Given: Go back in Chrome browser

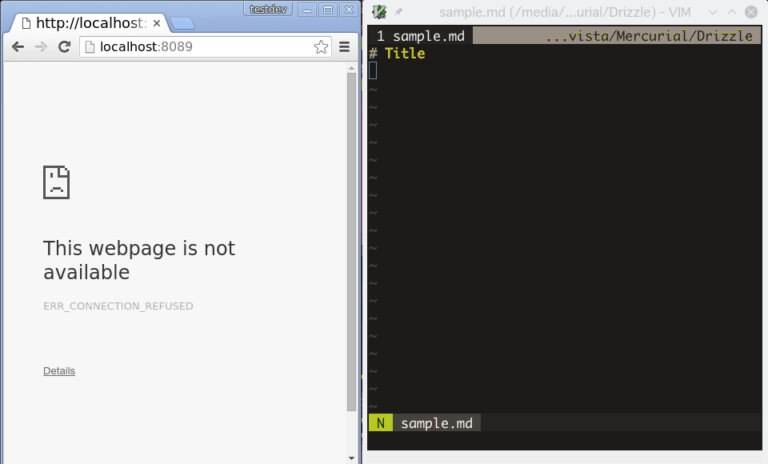Looking at the screenshot, I should tap(18, 47).
